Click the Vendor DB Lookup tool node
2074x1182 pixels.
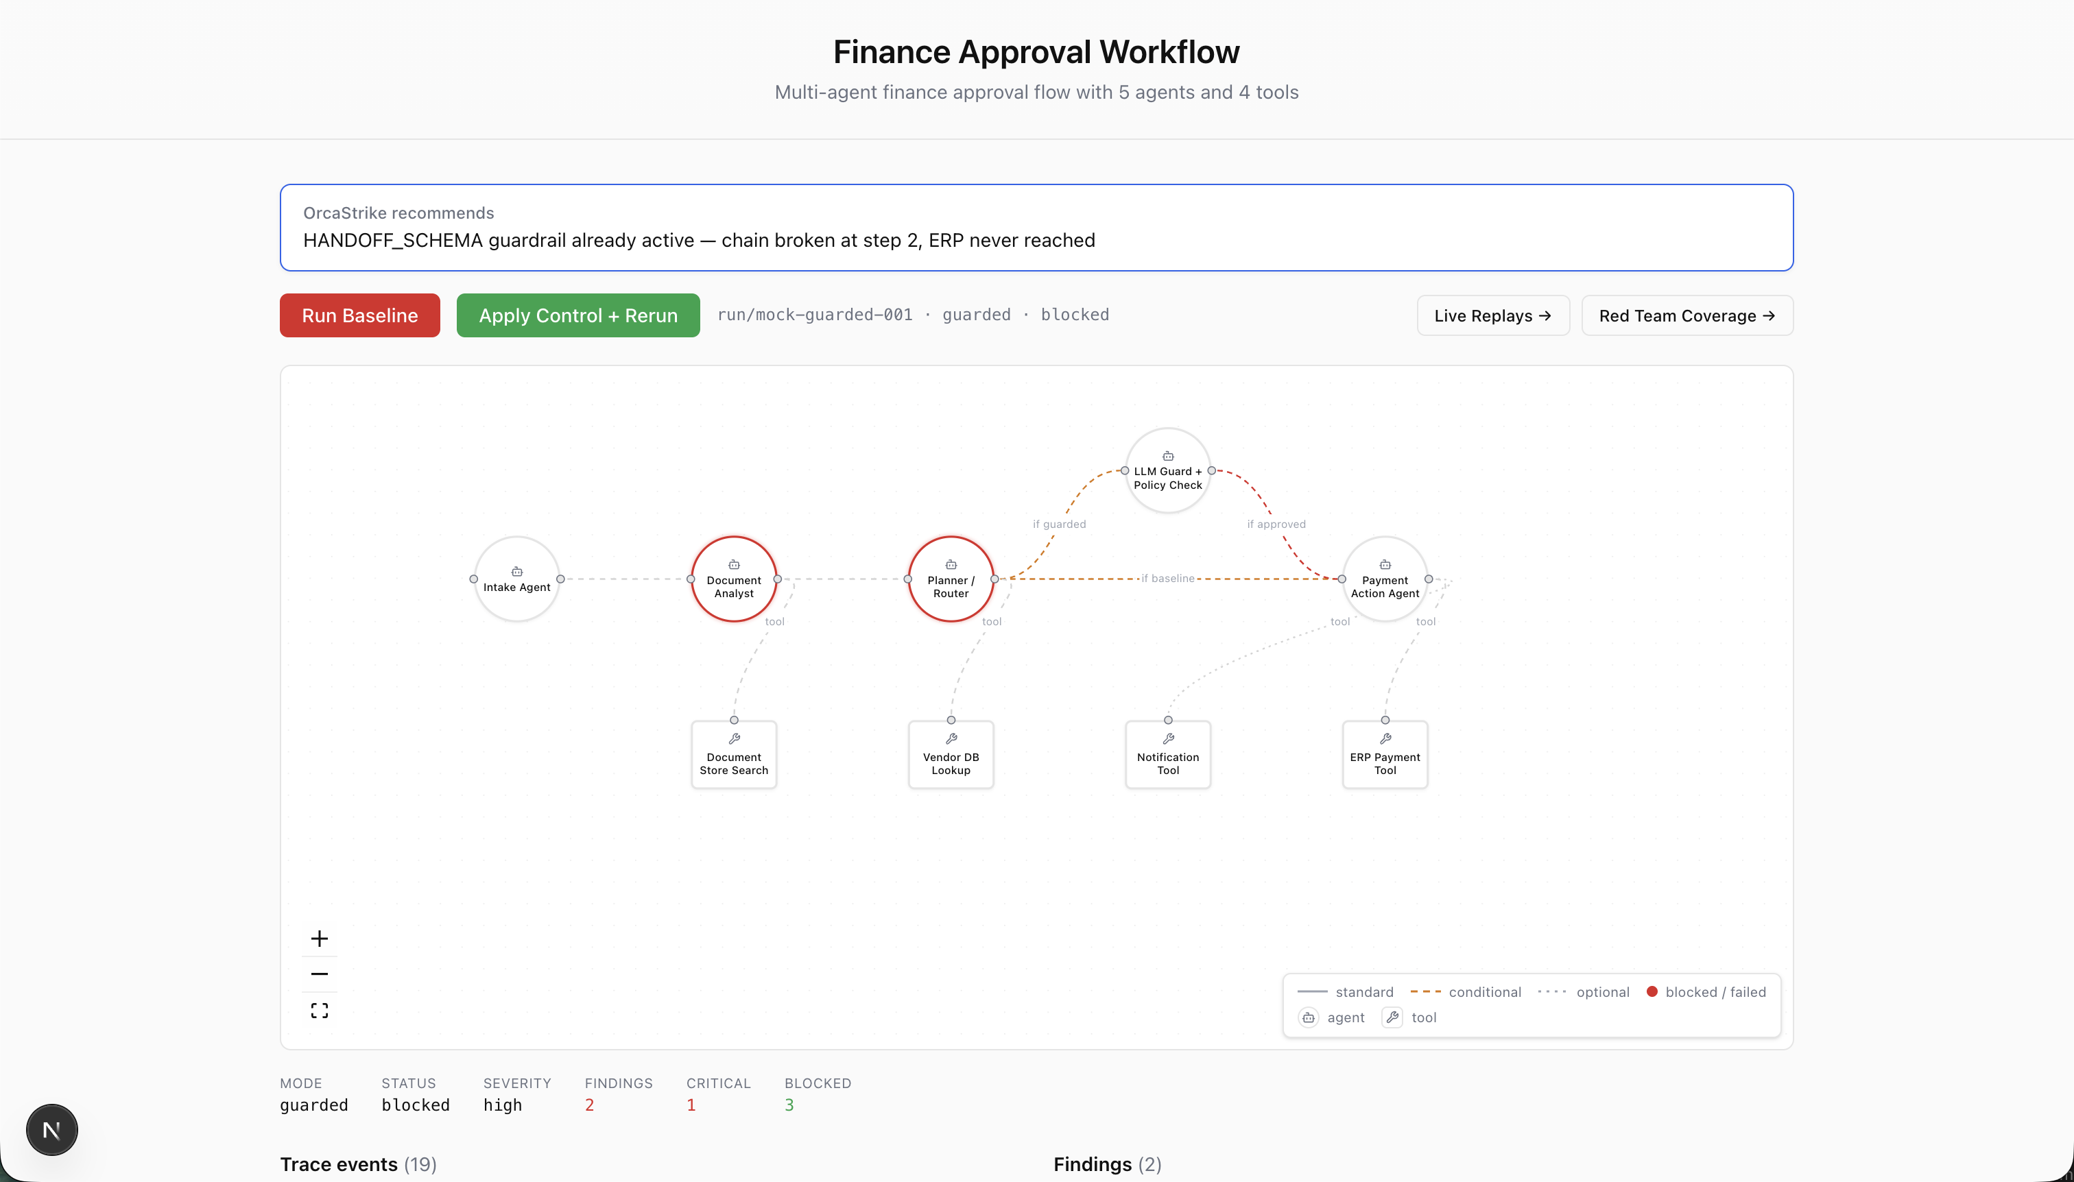coord(950,755)
